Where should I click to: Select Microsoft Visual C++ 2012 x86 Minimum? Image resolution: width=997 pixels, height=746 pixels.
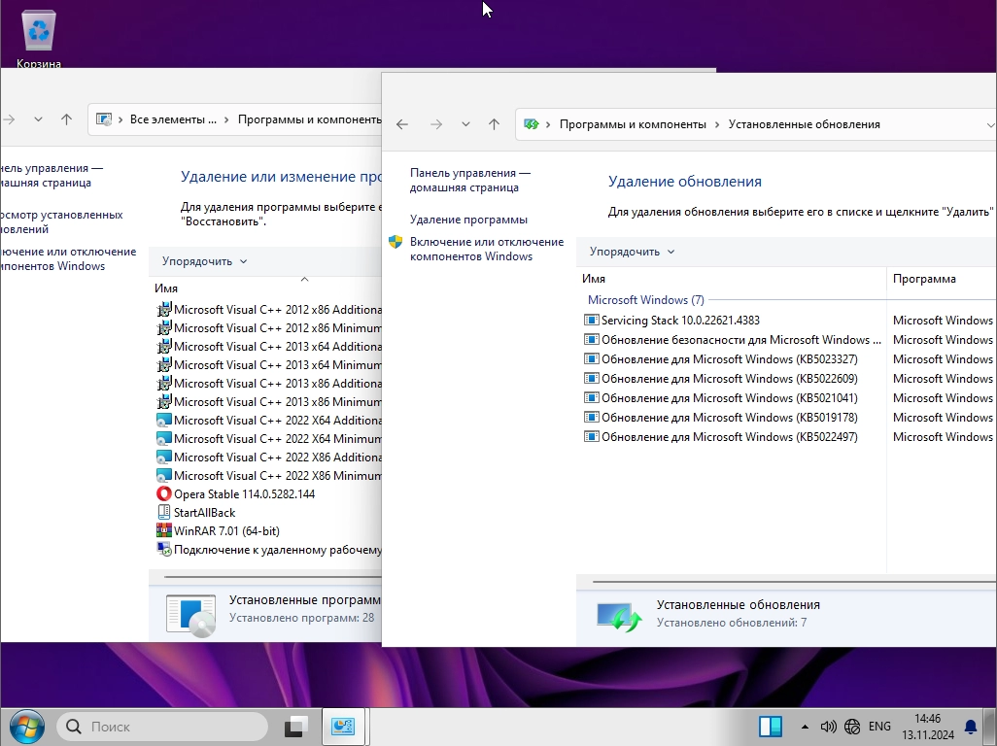269,328
